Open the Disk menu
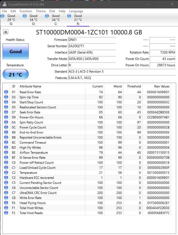This screenshot has width=178, height=235. click(52, 11)
